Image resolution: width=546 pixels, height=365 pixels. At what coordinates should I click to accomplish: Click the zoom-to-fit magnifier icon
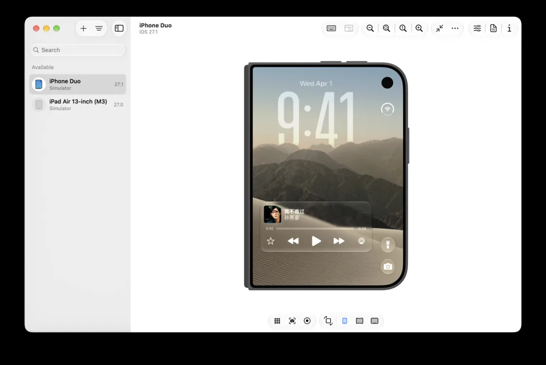point(387,28)
